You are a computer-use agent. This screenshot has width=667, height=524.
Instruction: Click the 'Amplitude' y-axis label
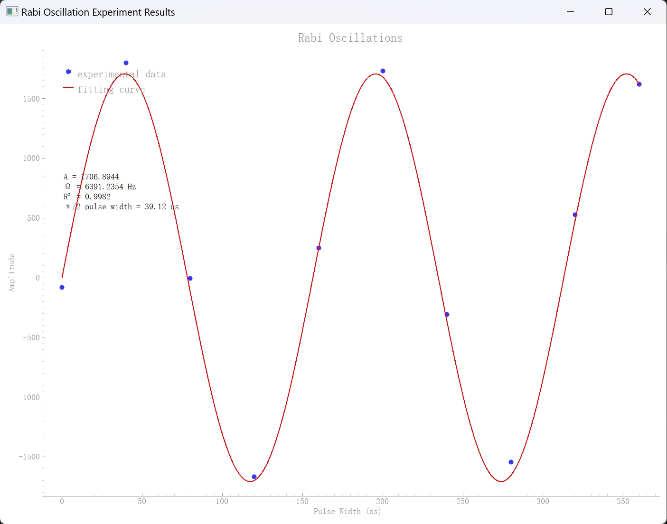tap(12, 272)
